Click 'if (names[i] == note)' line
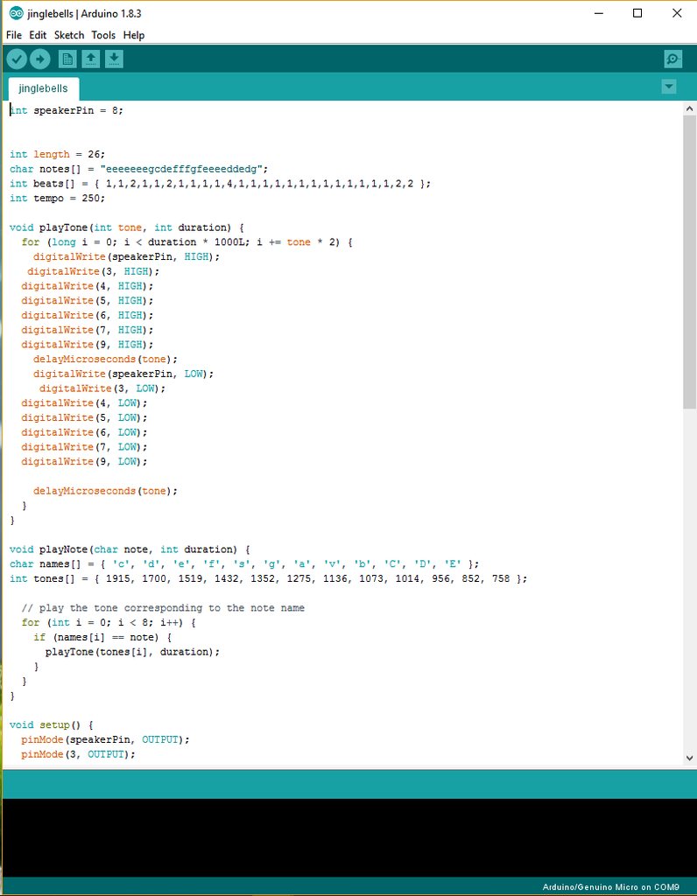This screenshot has height=896, width=697. tap(102, 637)
